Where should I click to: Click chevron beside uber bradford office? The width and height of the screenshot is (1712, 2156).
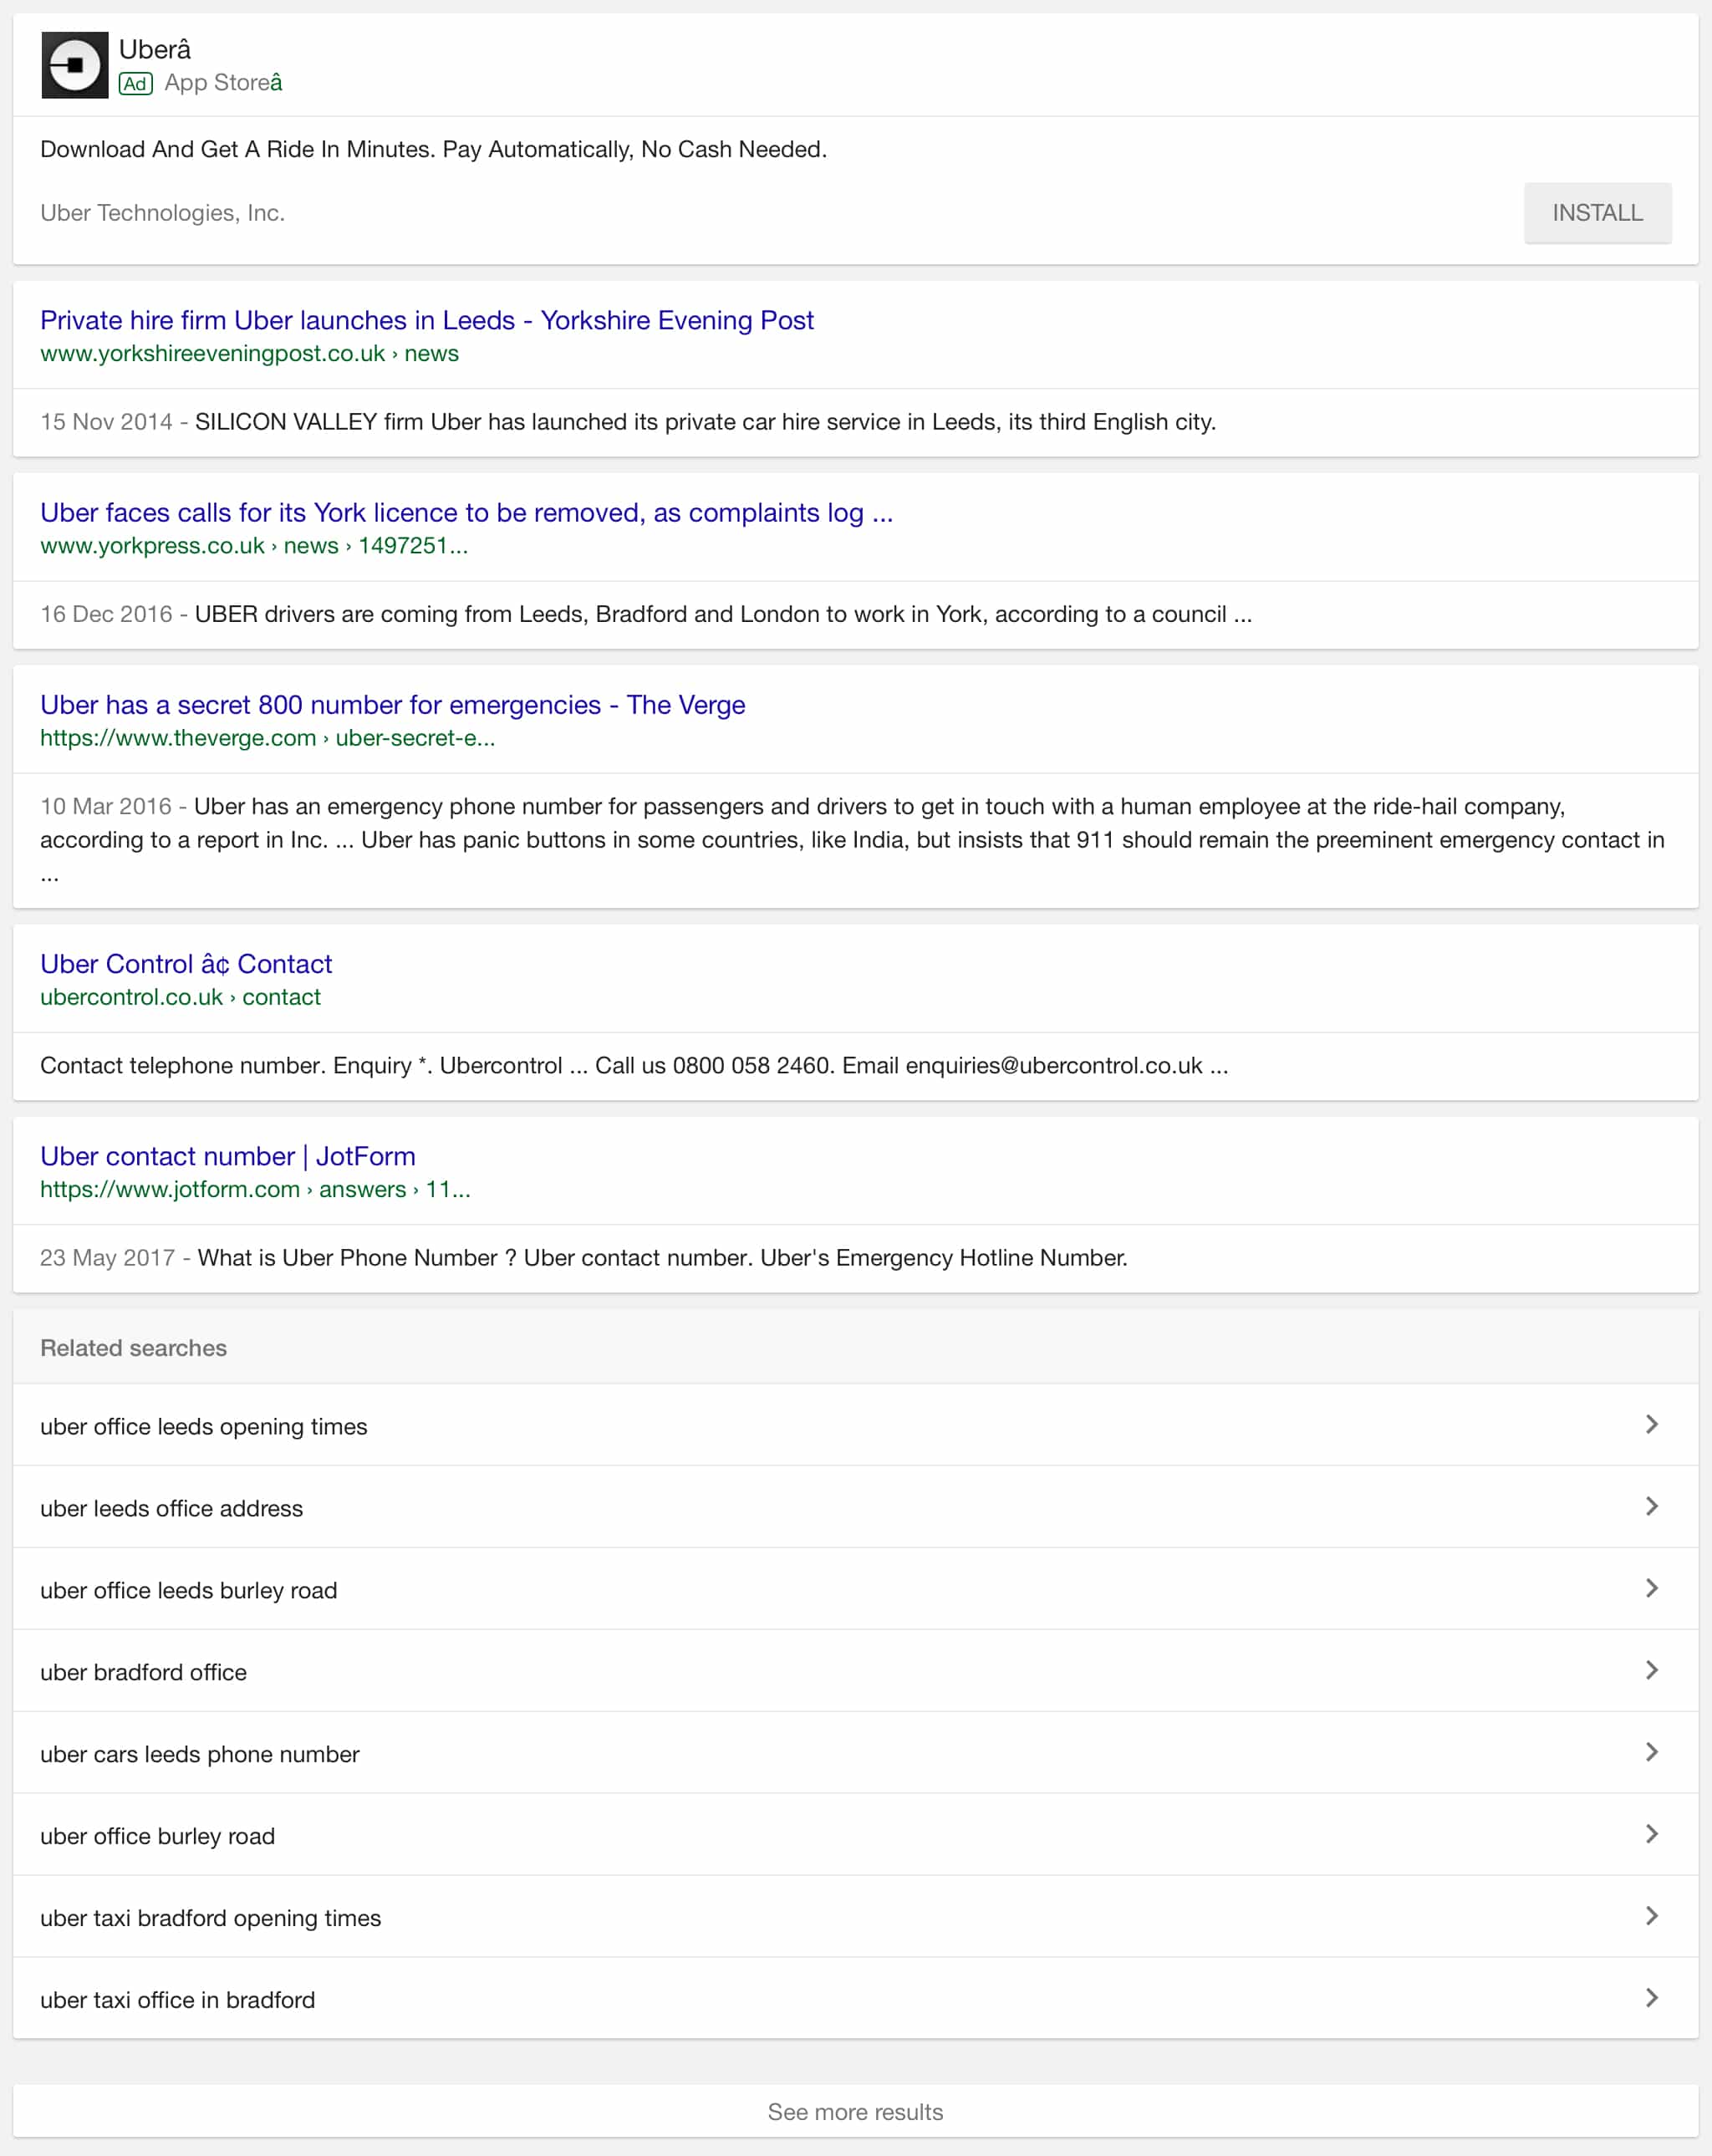[x=1651, y=1670]
